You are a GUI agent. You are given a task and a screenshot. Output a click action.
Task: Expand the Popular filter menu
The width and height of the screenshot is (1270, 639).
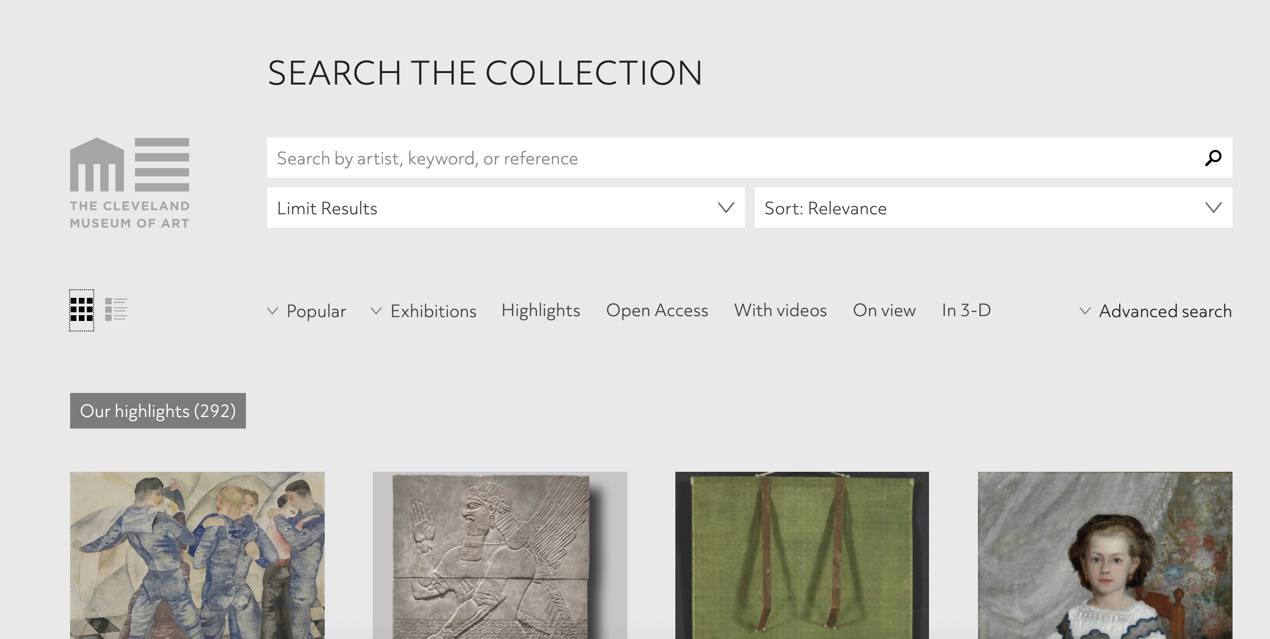click(x=306, y=311)
